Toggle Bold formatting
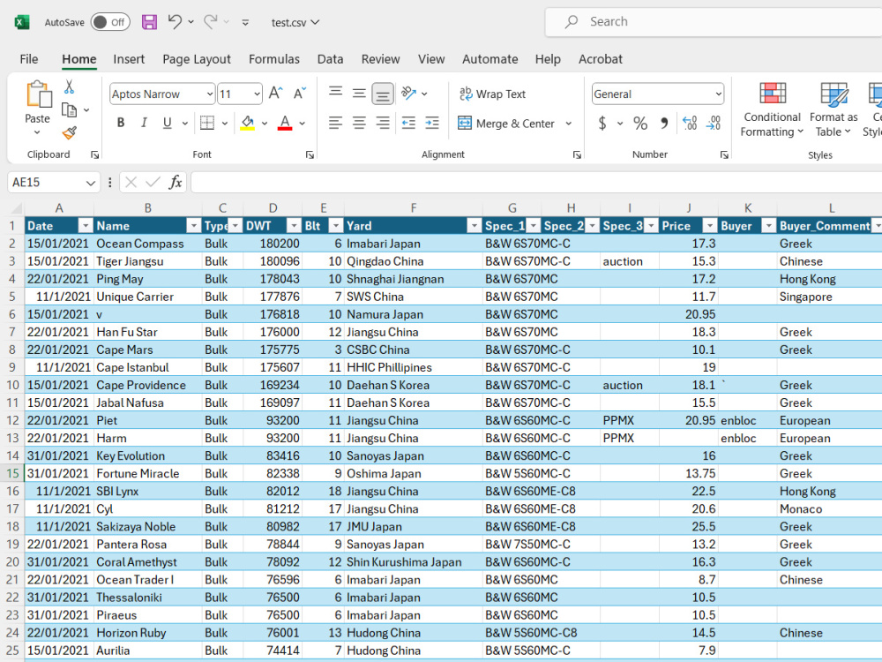This screenshot has height=662, width=882. click(x=121, y=124)
